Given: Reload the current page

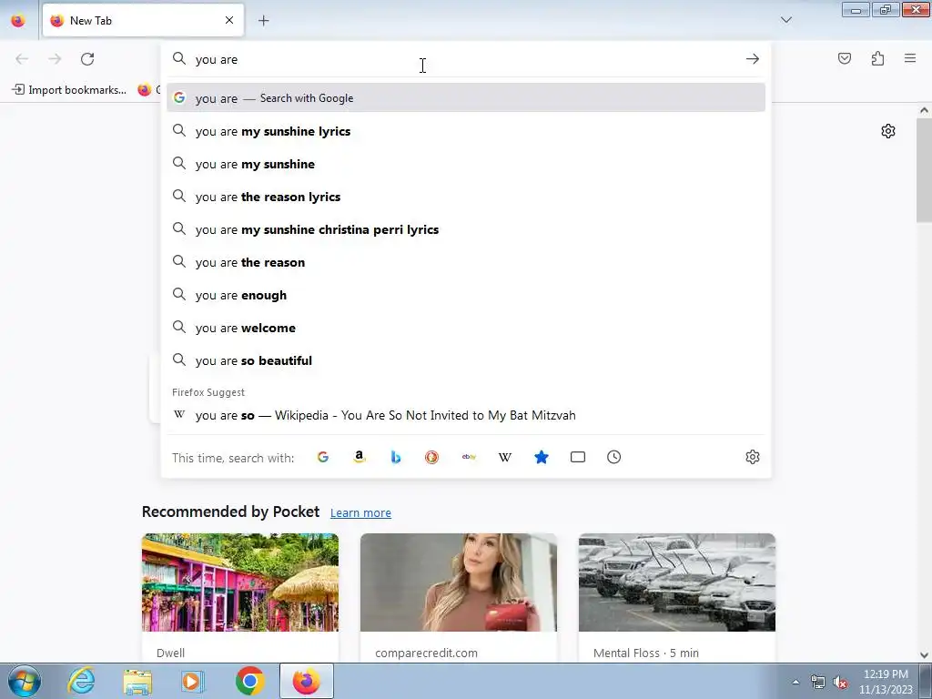Looking at the screenshot, I should click(x=87, y=59).
